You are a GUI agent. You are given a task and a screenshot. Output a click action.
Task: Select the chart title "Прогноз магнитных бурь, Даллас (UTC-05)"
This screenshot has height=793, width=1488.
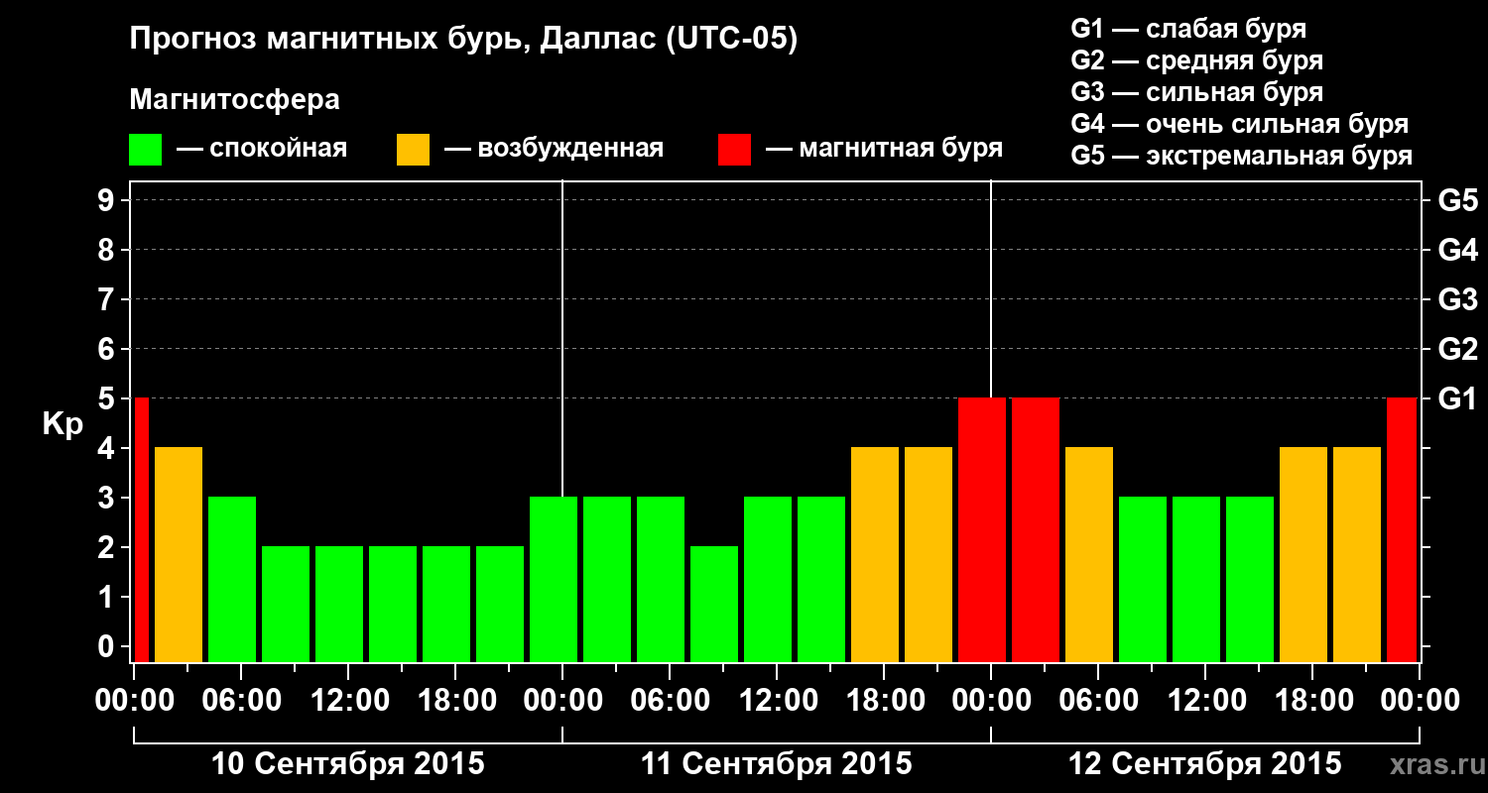click(463, 41)
